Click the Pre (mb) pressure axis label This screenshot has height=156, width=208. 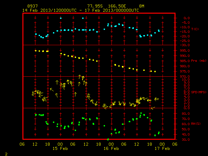point(199,61)
